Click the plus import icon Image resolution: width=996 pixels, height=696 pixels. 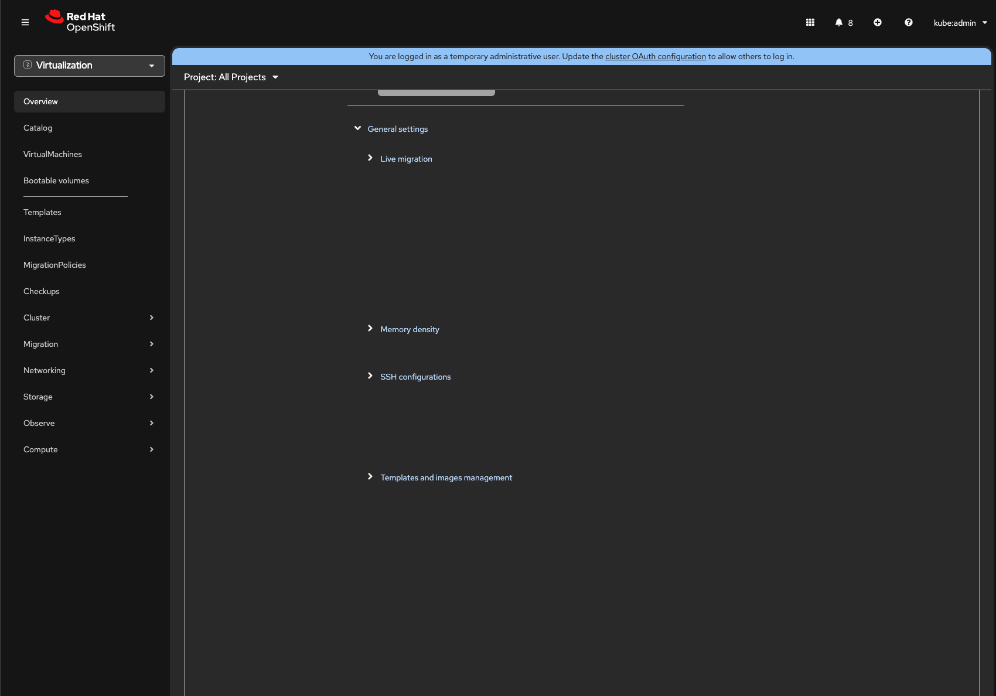(x=878, y=22)
